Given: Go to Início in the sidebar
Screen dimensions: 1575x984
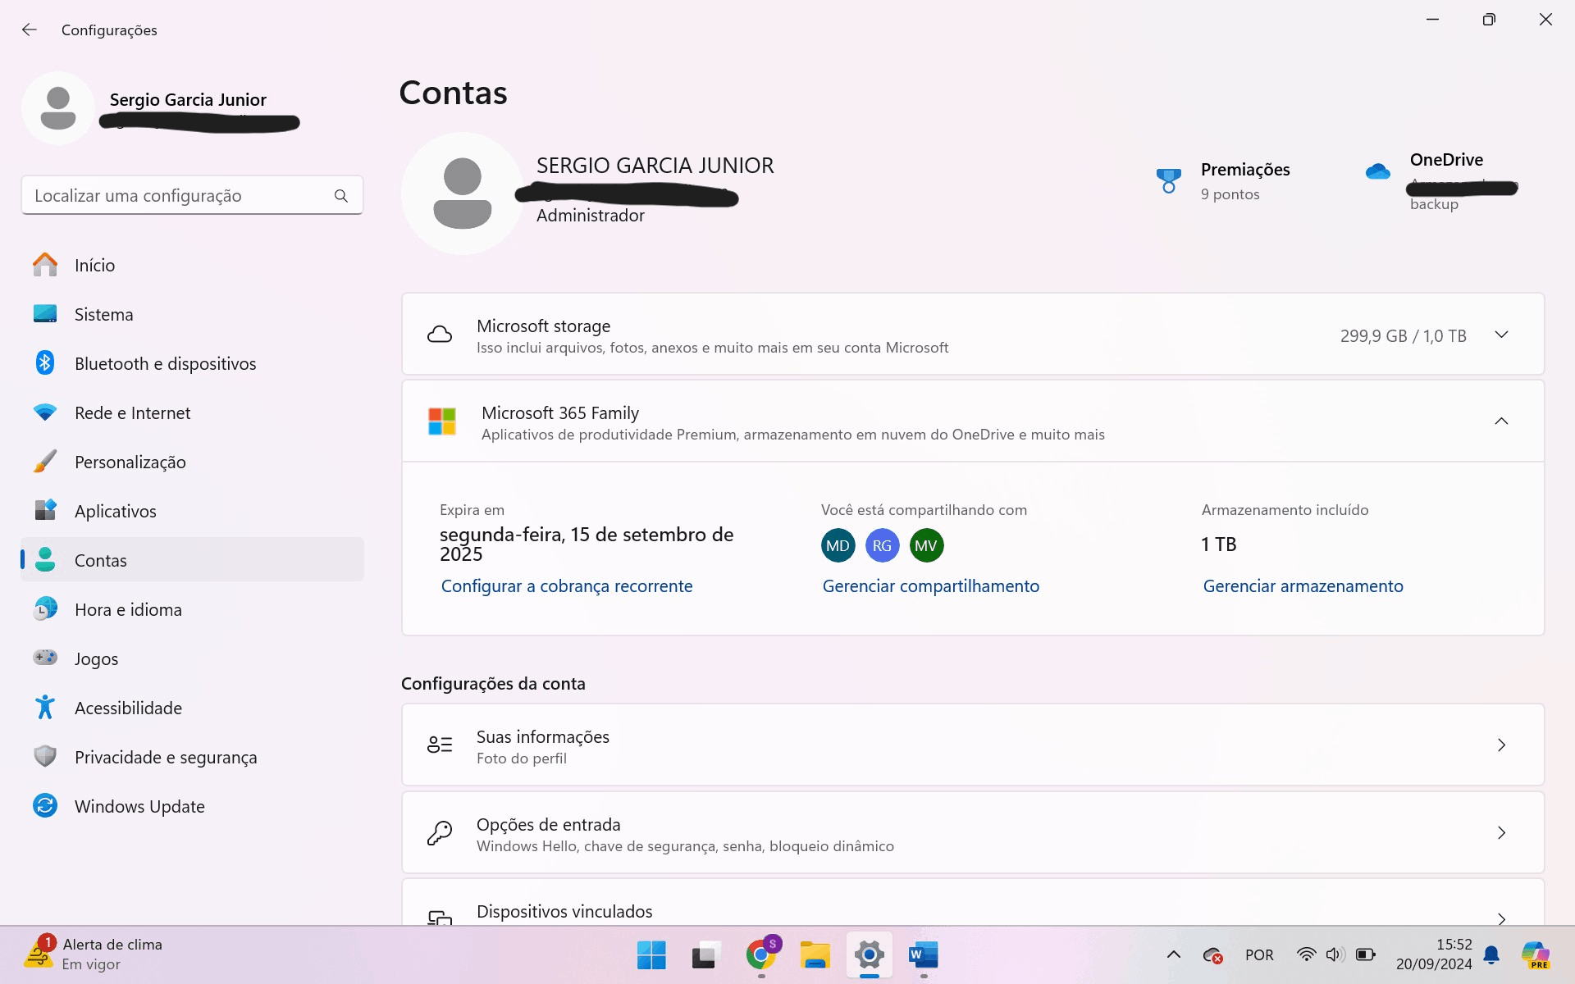Looking at the screenshot, I should [x=192, y=265].
